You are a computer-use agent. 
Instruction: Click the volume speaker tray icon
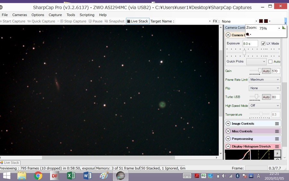click(x=224, y=176)
